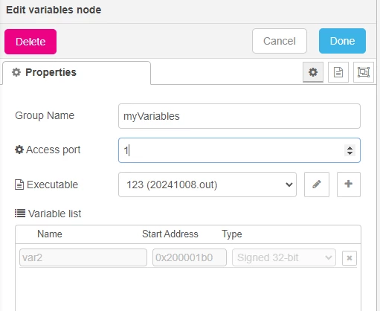Edit the selected executable with pencil icon
The height and width of the screenshot is (311, 380).
[317, 185]
